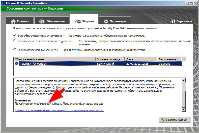This screenshot has width=199, height=133.
Task: Click the gear icon on Параметры
Action: click(106, 22)
